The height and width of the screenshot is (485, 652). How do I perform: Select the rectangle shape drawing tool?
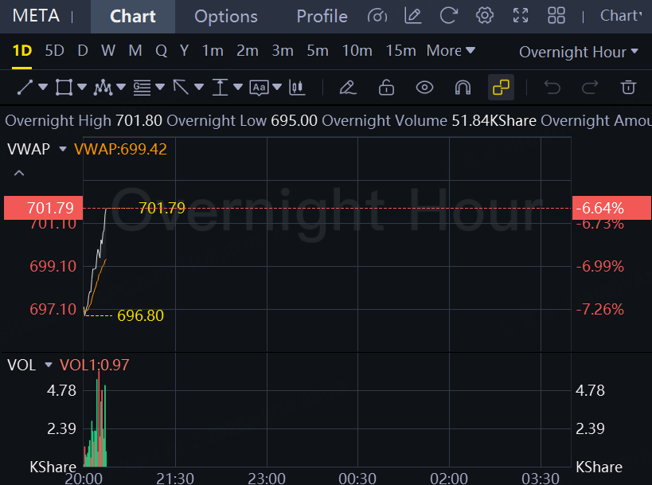(64, 88)
